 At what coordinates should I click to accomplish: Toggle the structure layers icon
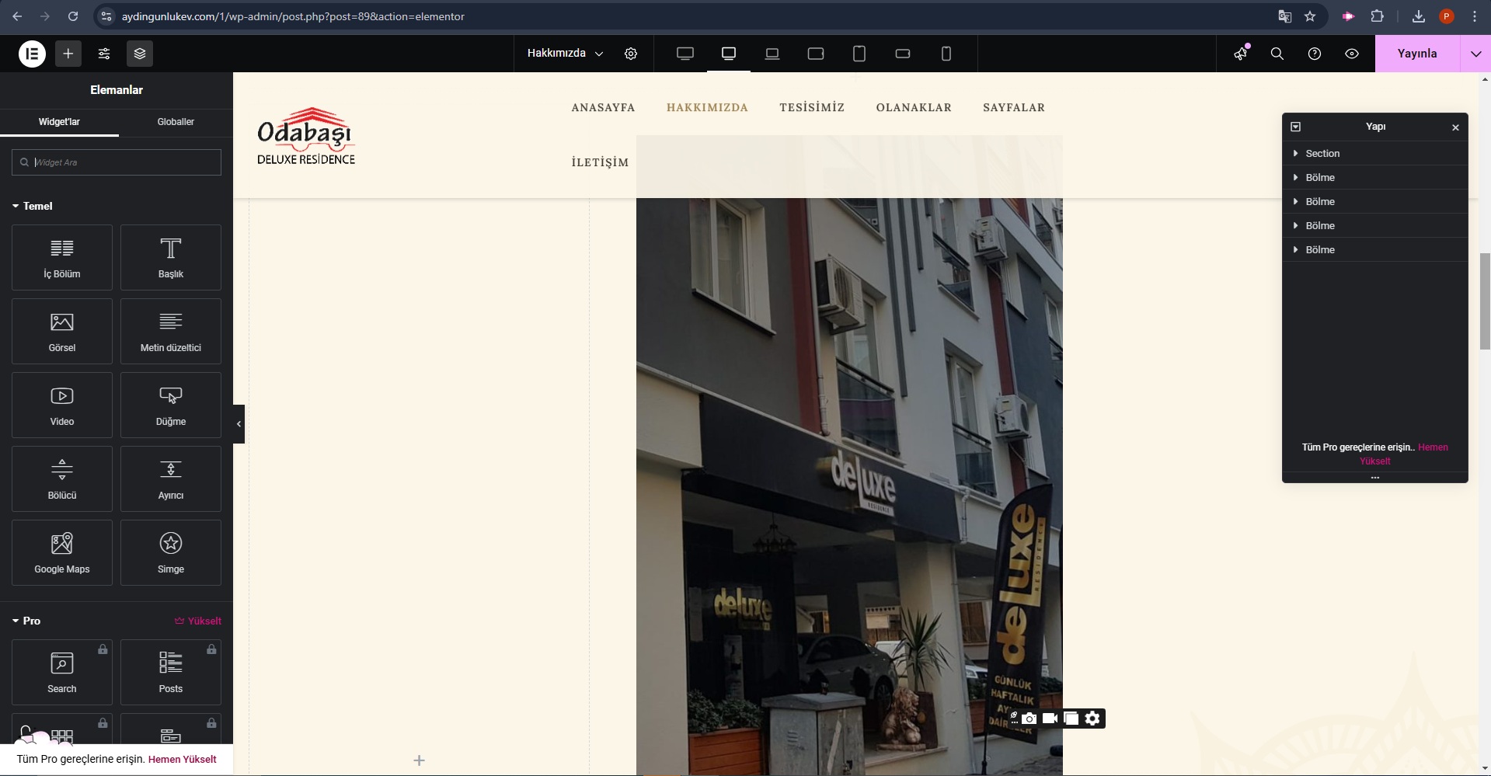[140, 54]
